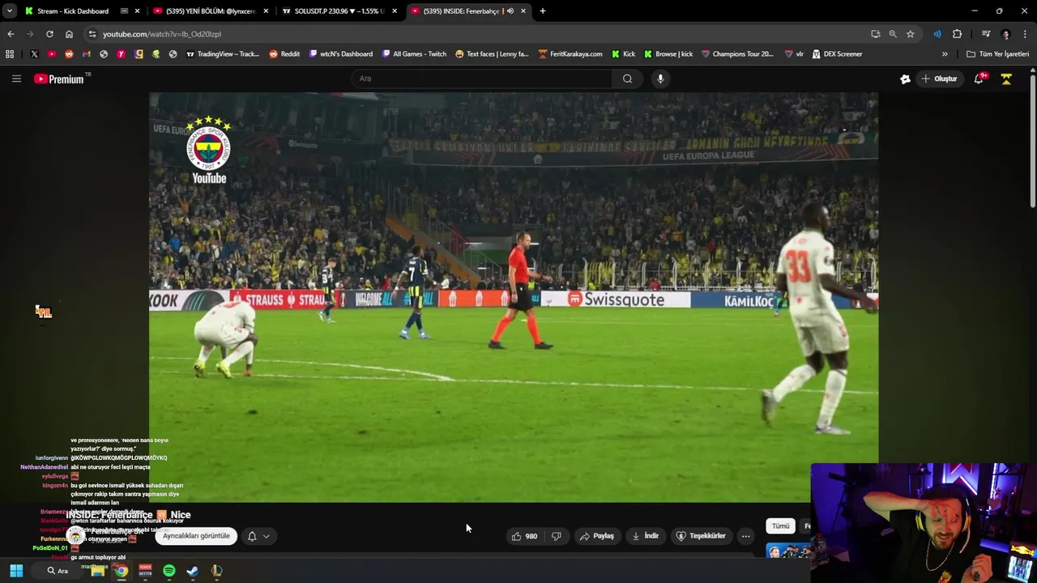Reload the current page
This screenshot has height=583, width=1037.
pyautogui.click(x=49, y=34)
